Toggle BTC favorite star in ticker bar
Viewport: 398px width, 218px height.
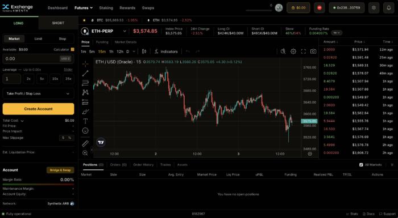pyautogui.click(x=84, y=20)
